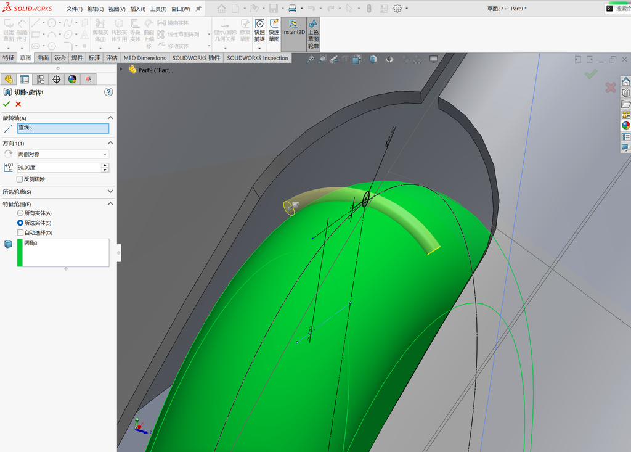Click the Quick Snaps (快速捕捉) tool
The width and height of the screenshot is (631, 452).
click(x=259, y=31)
